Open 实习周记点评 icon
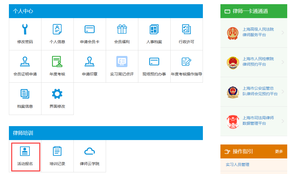This screenshot has width=290, height=174. (x=122, y=62)
